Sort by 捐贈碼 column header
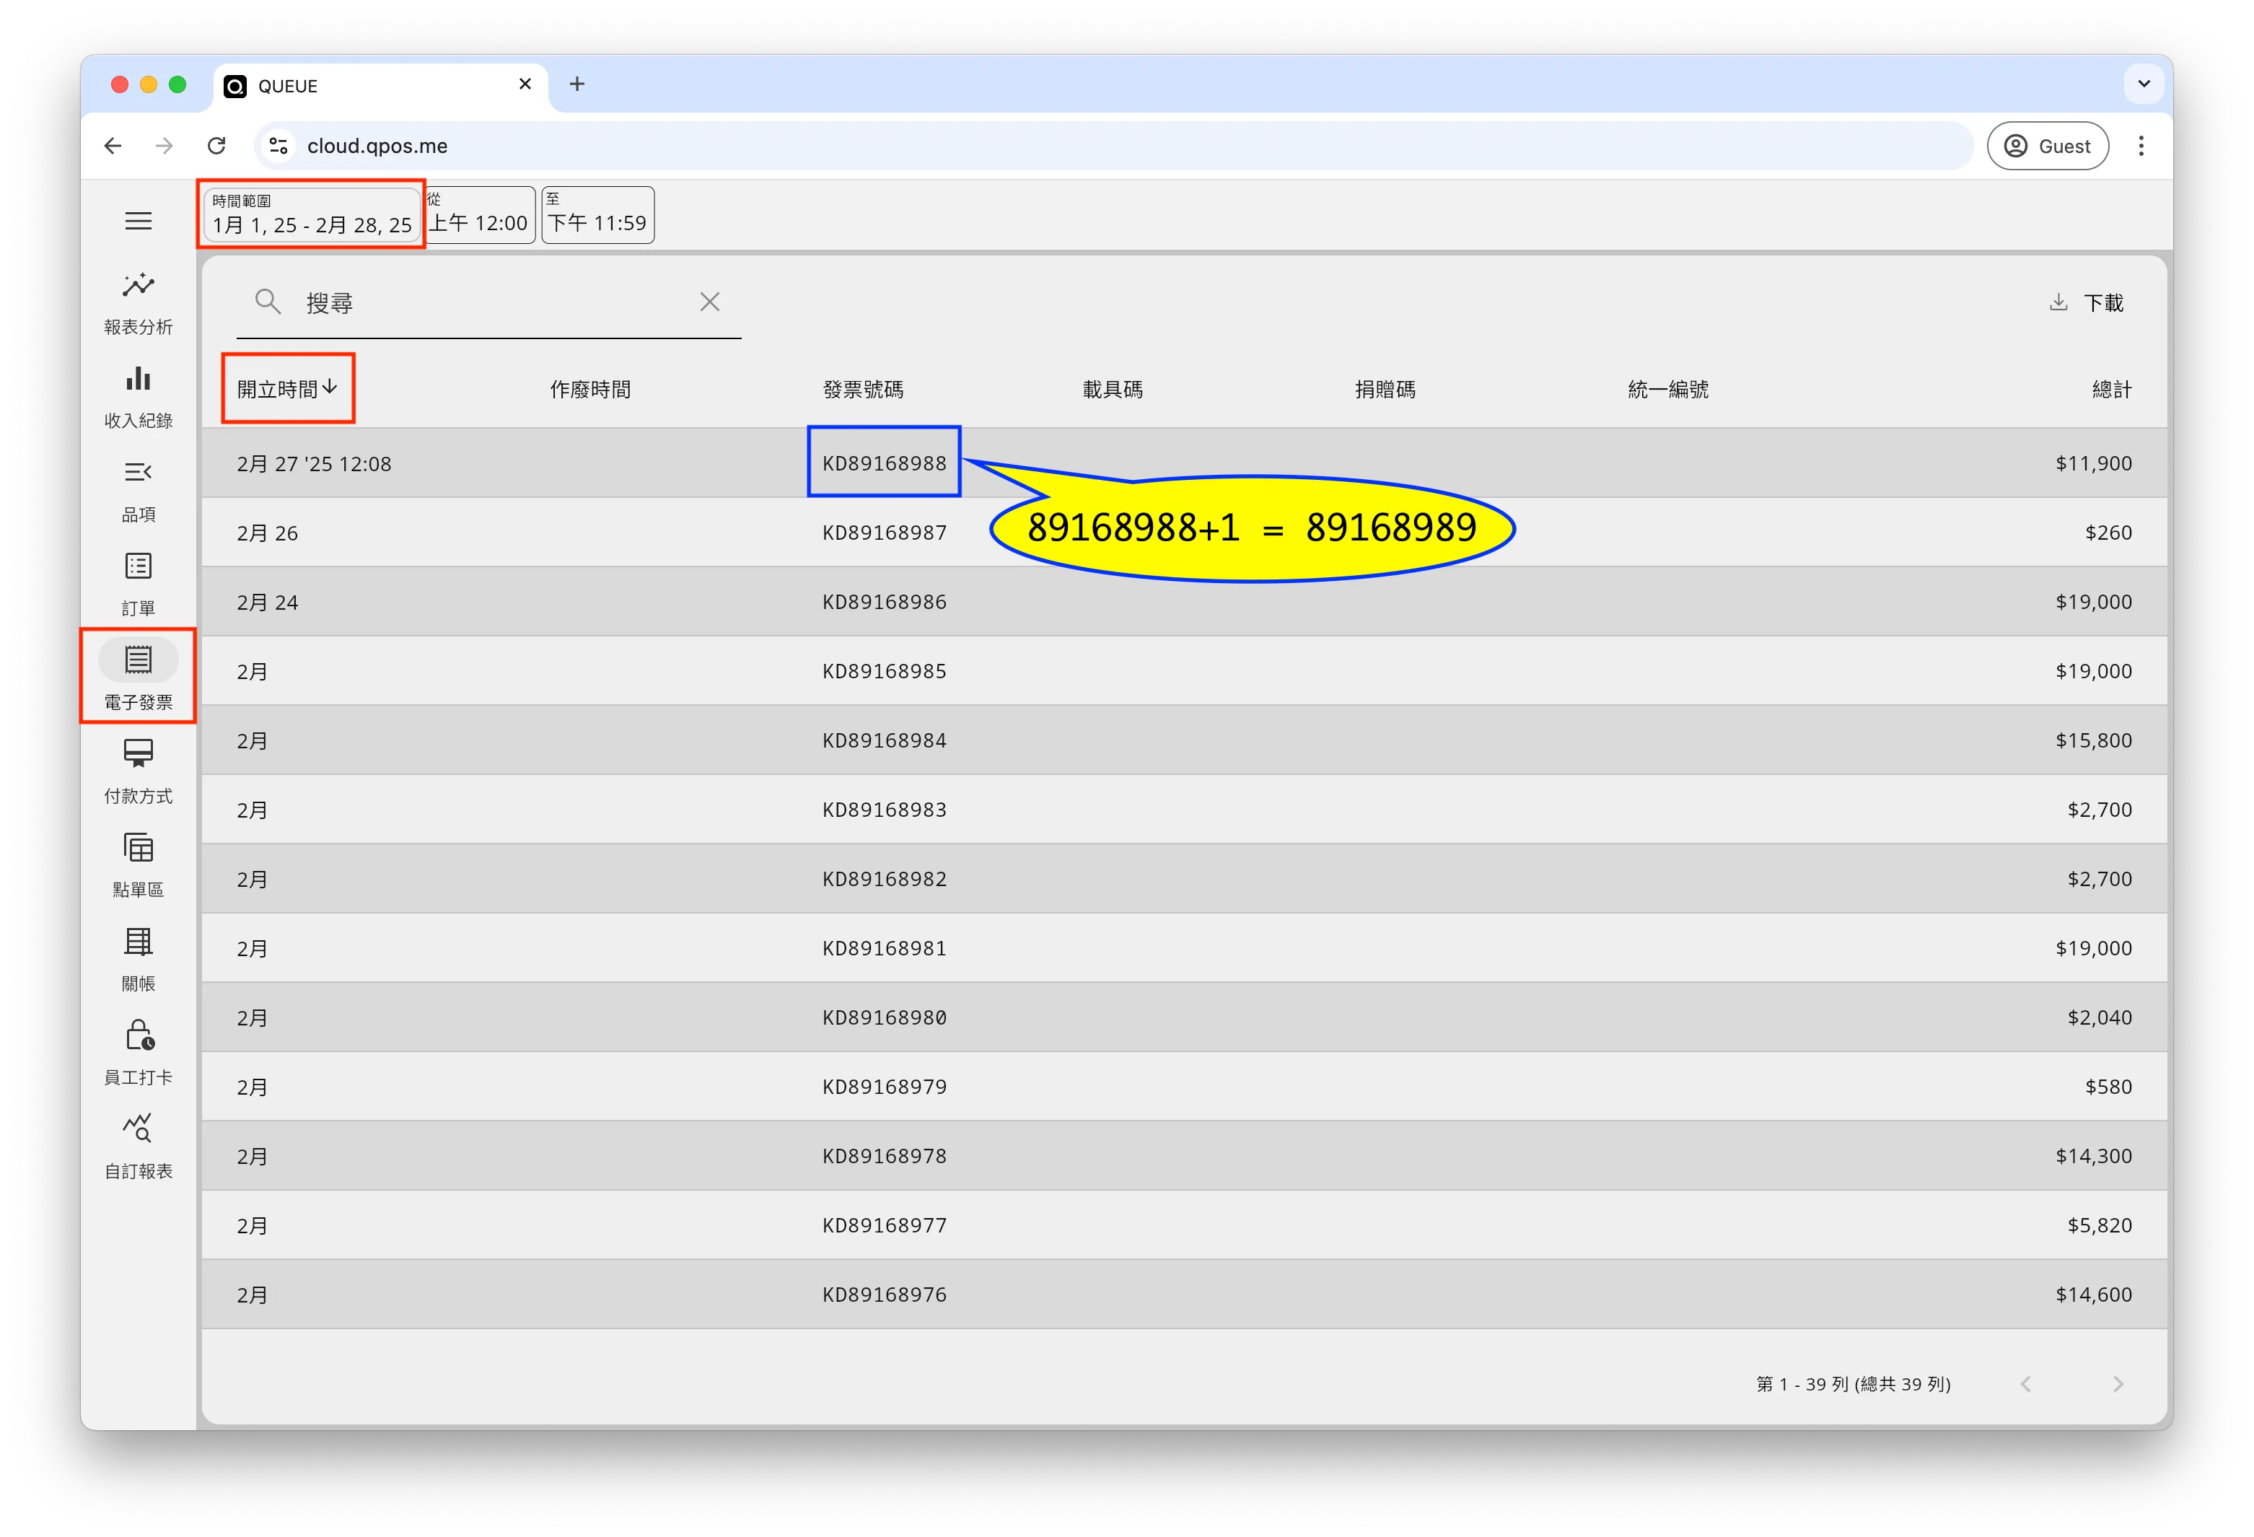 point(1385,389)
